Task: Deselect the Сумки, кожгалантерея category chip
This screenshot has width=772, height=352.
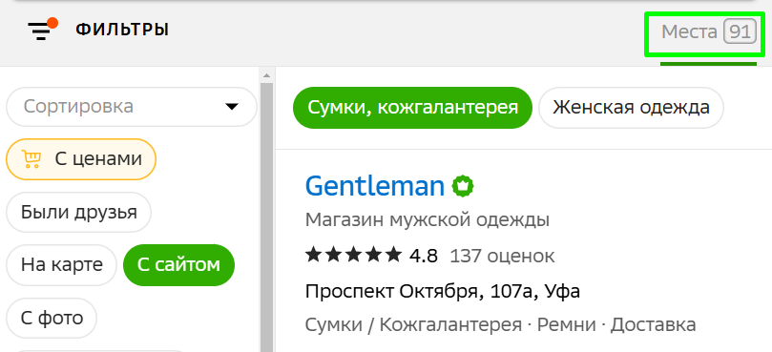Action: [412, 108]
